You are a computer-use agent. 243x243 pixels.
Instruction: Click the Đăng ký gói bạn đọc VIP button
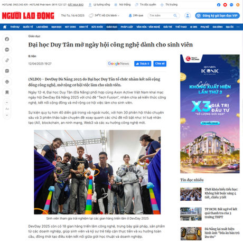[217, 15]
